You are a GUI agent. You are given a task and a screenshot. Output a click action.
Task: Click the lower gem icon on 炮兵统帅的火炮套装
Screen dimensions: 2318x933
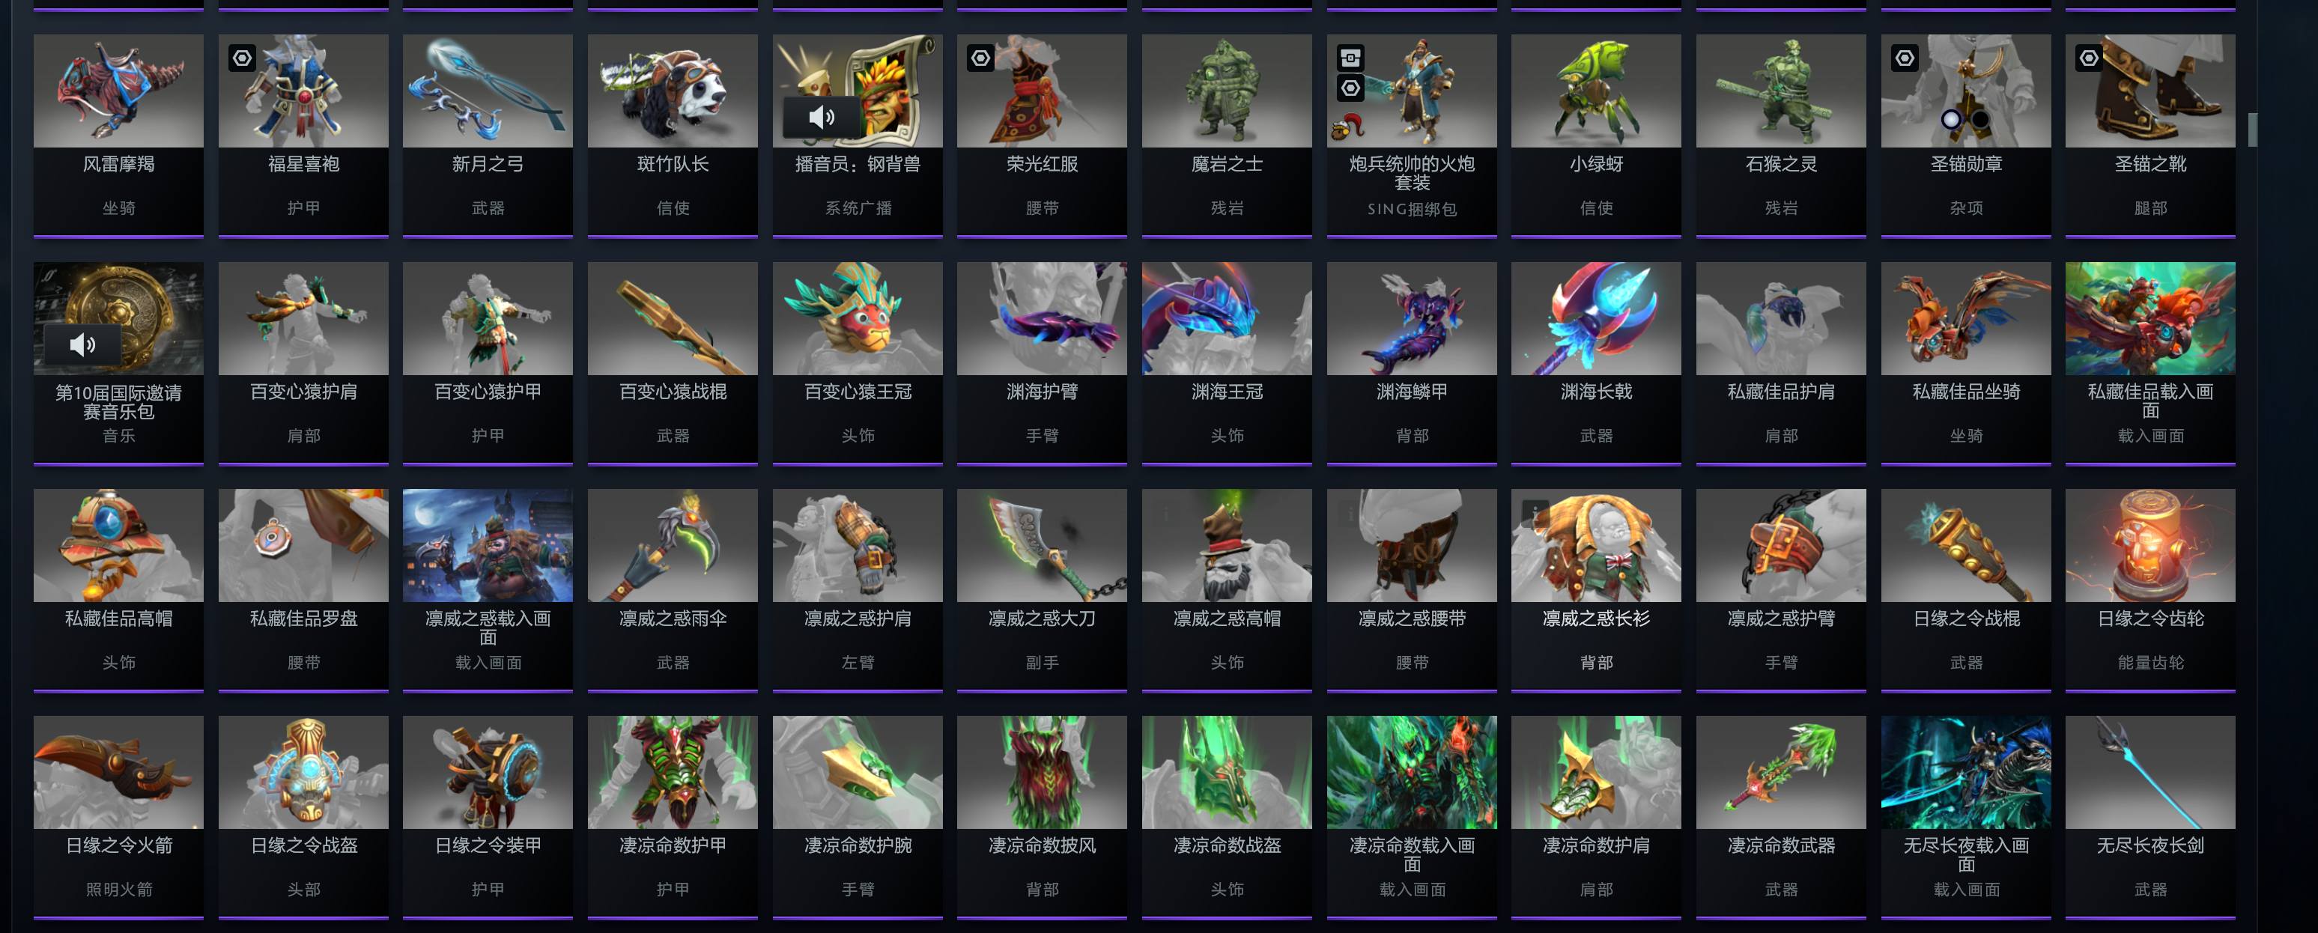[1350, 88]
